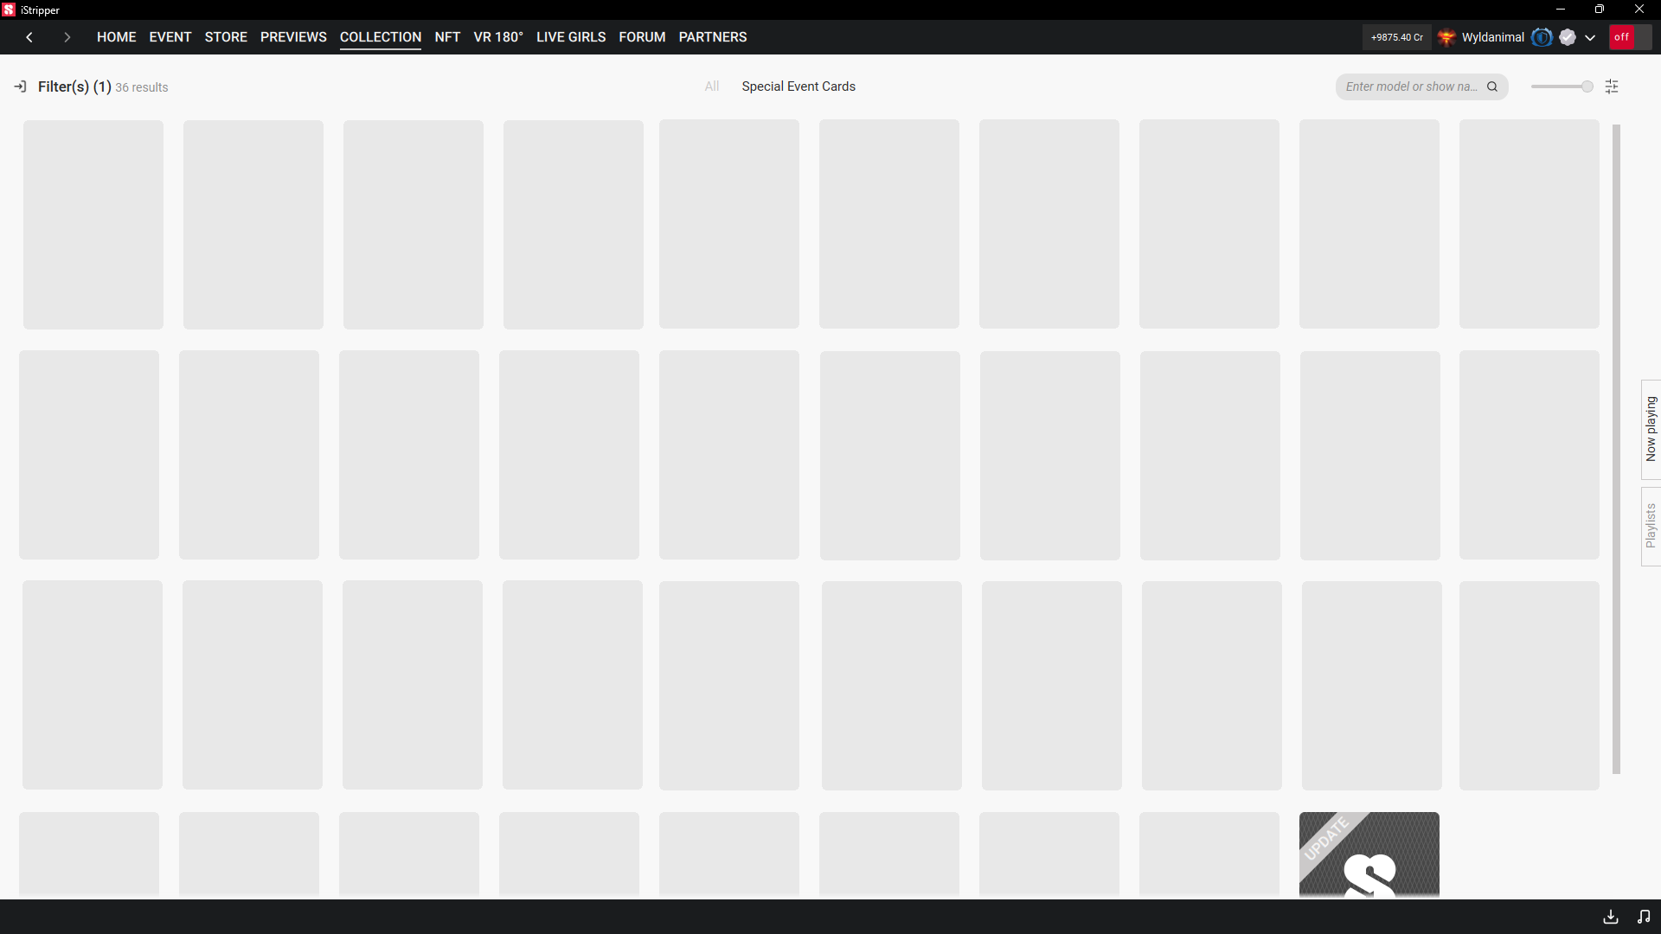The height and width of the screenshot is (934, 1661).
Task: Click the +9875.40 Cr credits button
Action: tap(1396, 37)
